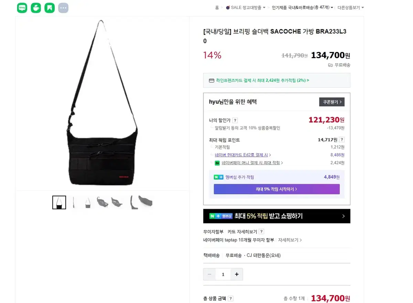The image size is (413, 303).
Task: Expand the SALE 창고대방출 category dropdown
Action: coord(245,8)
